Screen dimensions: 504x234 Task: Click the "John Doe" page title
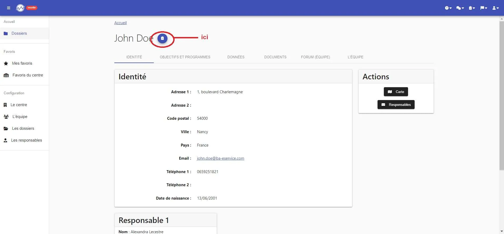pos(134,38)
